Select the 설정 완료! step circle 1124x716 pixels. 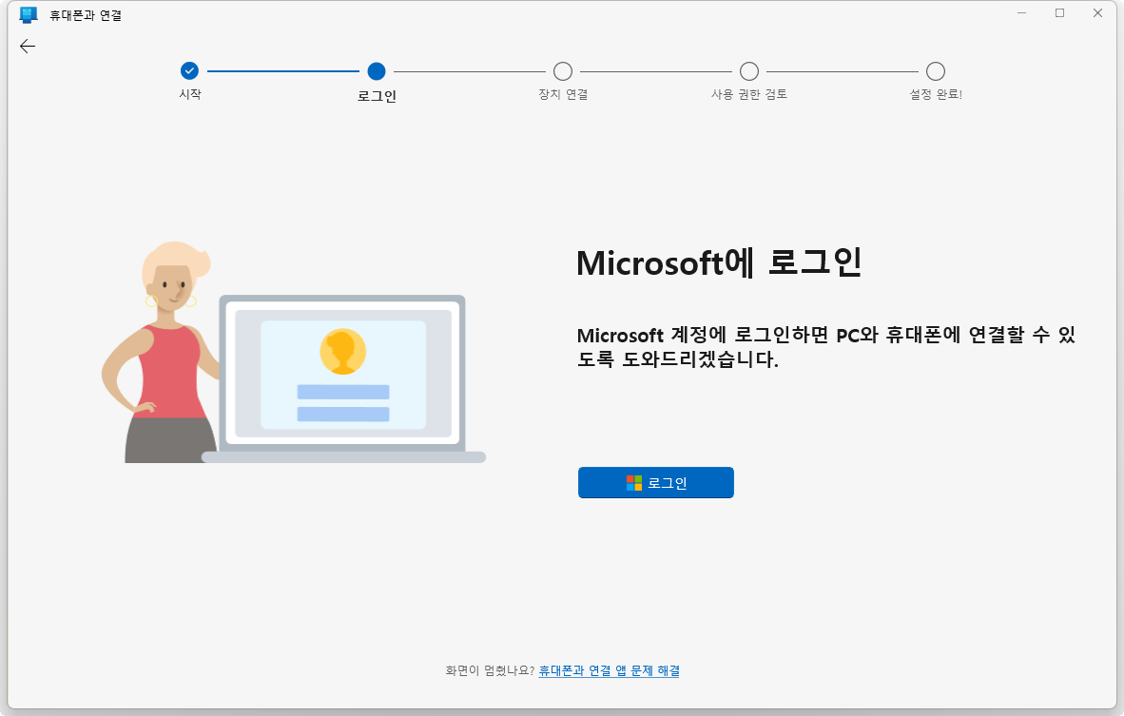pos(936,71)
